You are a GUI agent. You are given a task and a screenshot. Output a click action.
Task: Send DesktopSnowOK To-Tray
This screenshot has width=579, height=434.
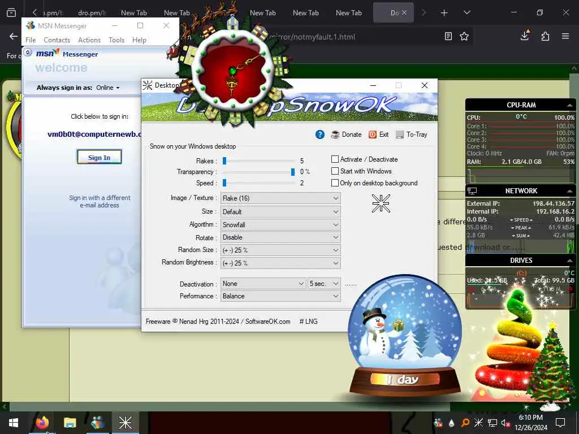pyautogui.click(x=412, y=134)
